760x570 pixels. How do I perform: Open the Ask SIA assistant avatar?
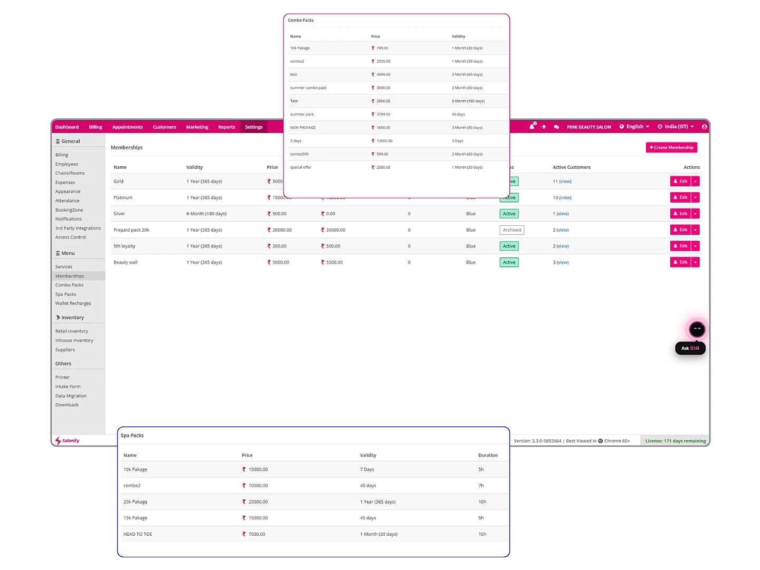(697, 329)
